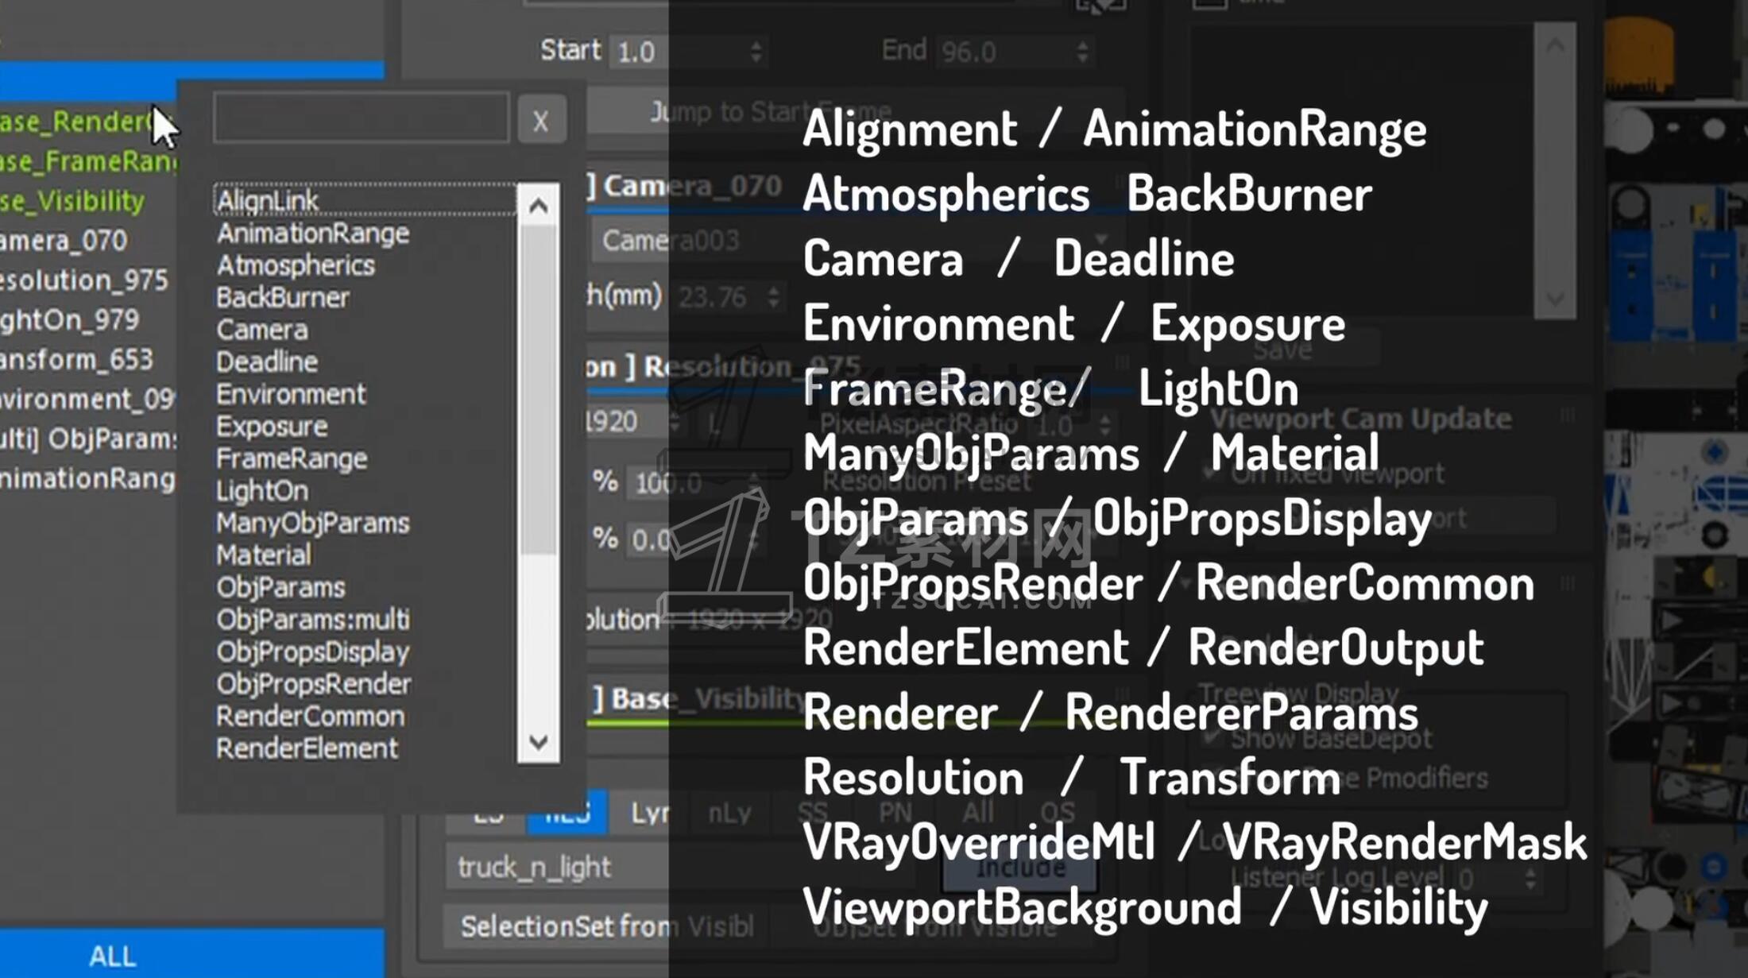Click the empty search field above the list
The image size is (1748, 978).
click(x=361, y=118)
